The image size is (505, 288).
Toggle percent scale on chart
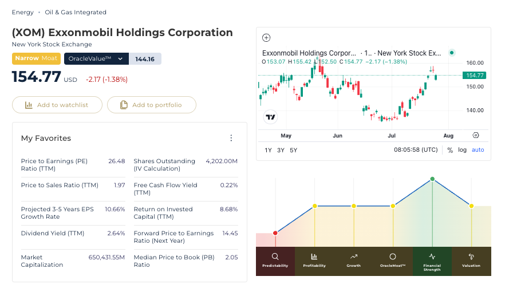pos(450,150)
